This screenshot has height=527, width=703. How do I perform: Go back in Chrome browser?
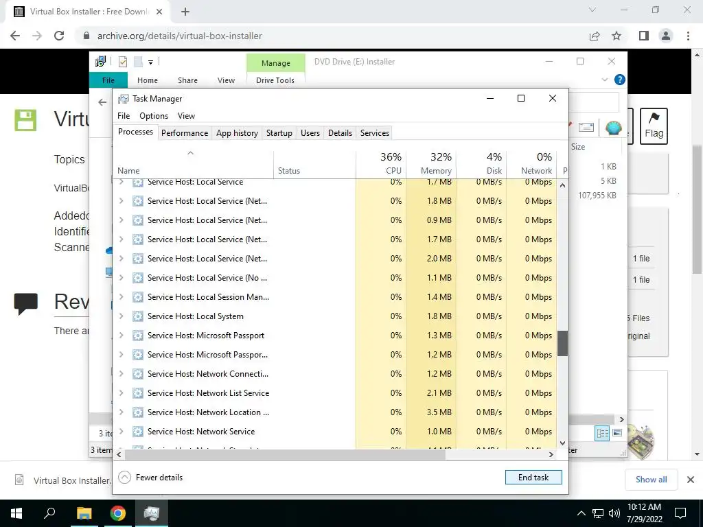[x=15, y=36]
